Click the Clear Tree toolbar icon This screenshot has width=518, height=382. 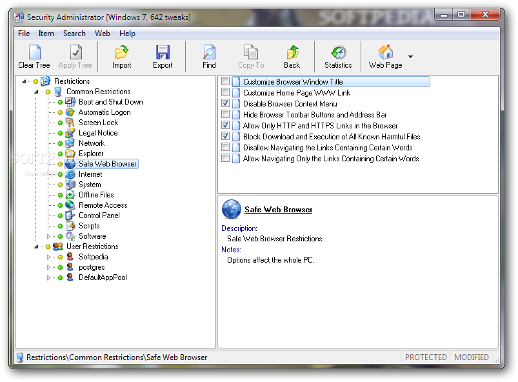[34, 52]
